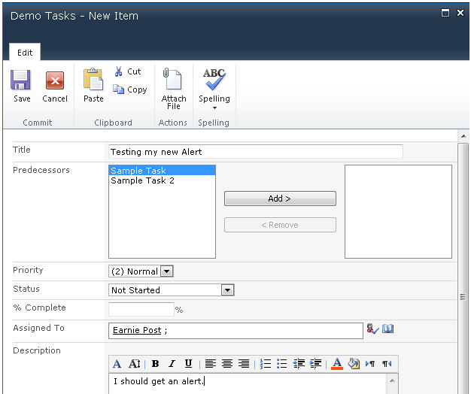Click the % Complete input field

click(141, 309)
